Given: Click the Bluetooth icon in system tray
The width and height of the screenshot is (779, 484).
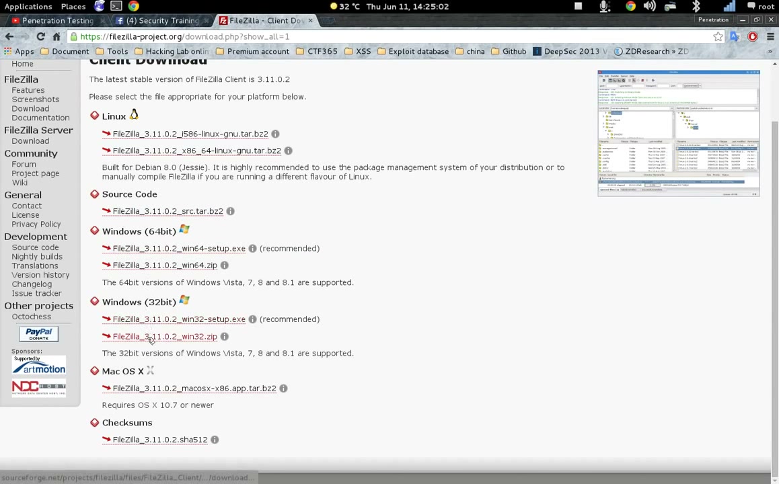Looking at the screenshot, I should 696,6.
